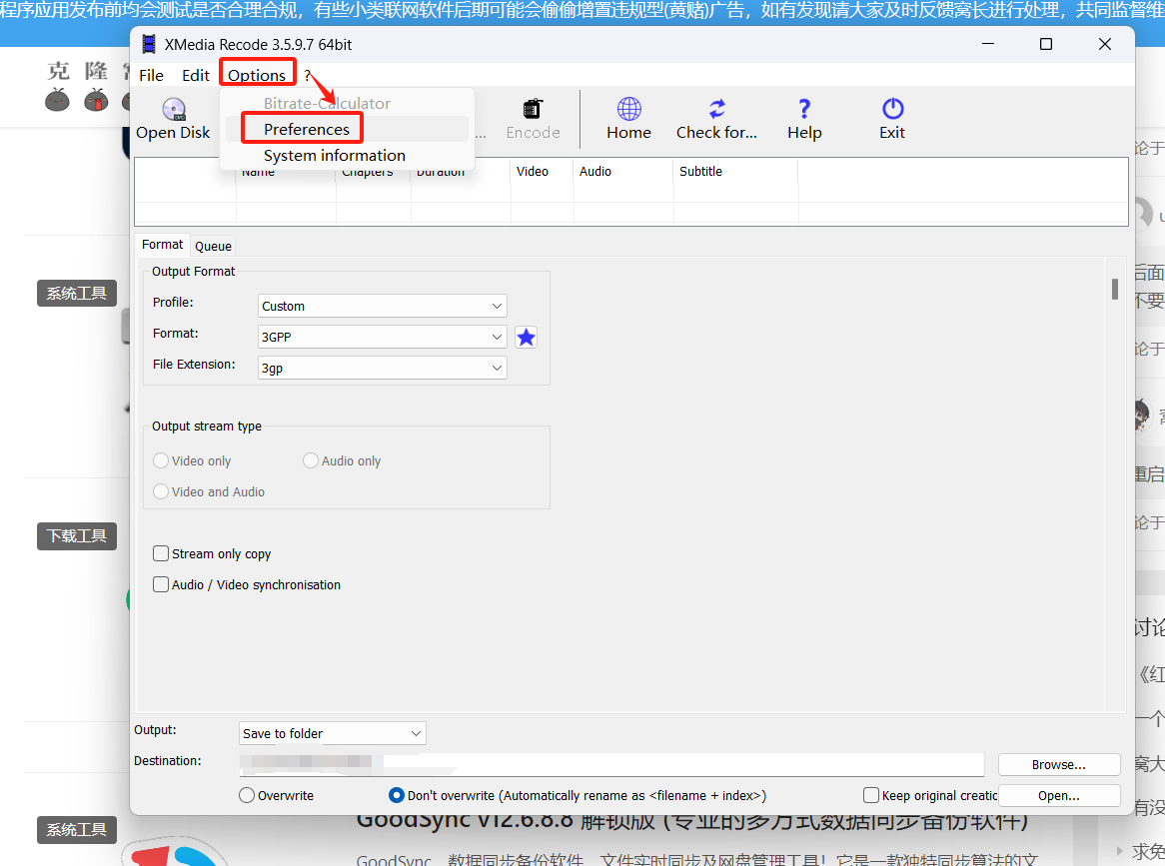The image size is (1165, 866).
Task: Select the Don't overwrite radio button
Action: 397,795
